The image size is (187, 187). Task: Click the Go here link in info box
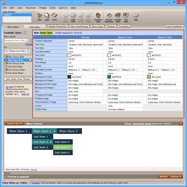(9, 87)
